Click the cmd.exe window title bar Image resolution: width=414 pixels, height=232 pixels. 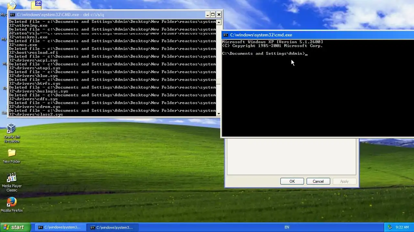[318, 35]
